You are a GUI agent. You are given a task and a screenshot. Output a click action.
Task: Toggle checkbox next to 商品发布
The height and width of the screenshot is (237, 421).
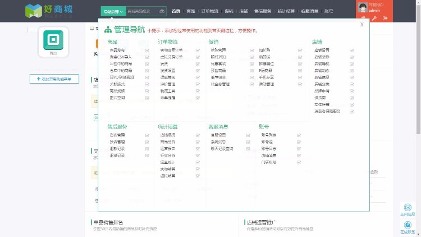(148, 50)
